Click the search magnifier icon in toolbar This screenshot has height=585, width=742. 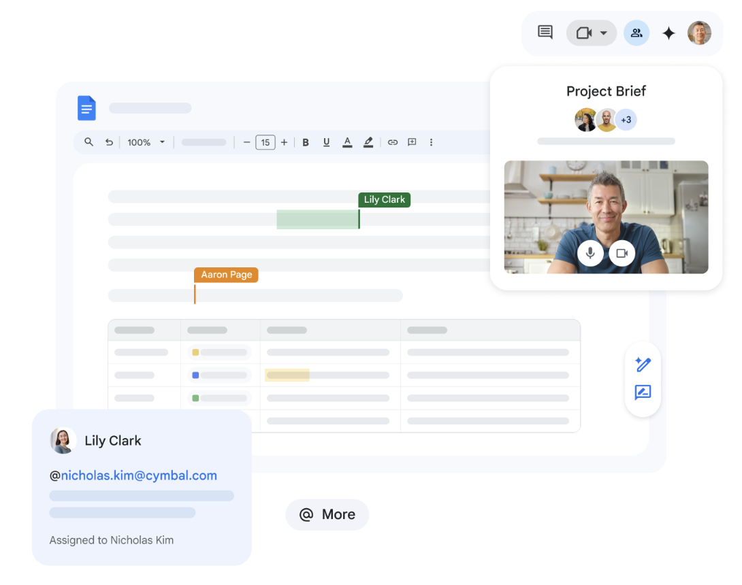pyautogui.click(x=88, y=142)
